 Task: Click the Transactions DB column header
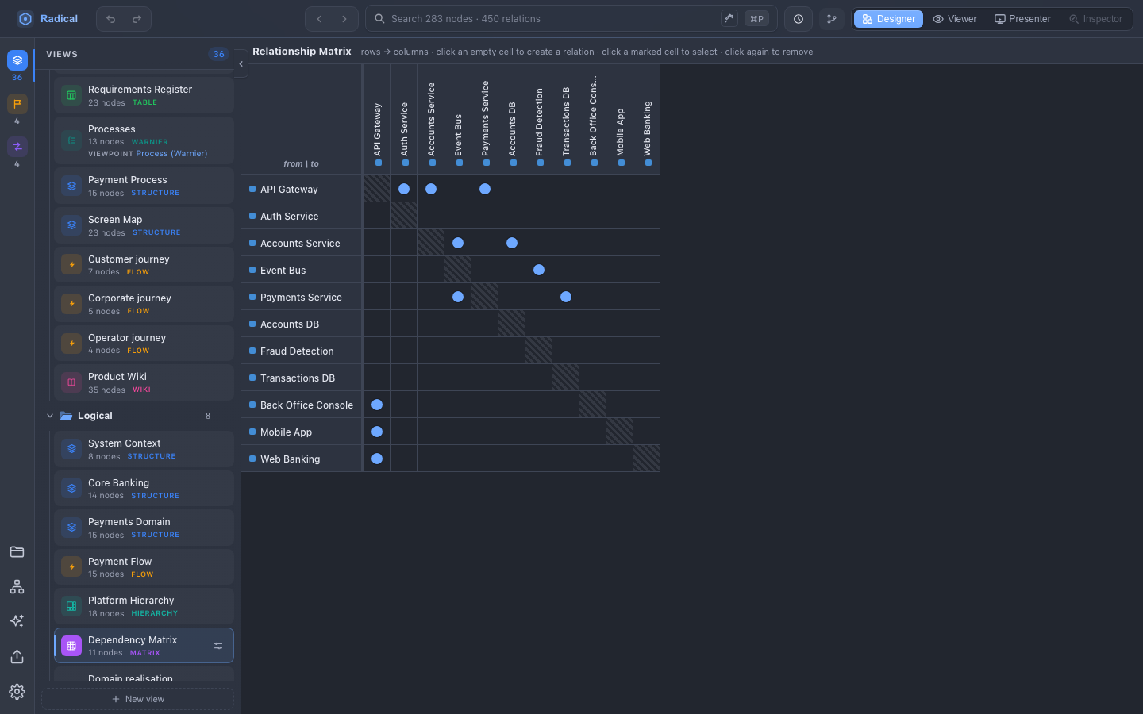pos(566,120)
